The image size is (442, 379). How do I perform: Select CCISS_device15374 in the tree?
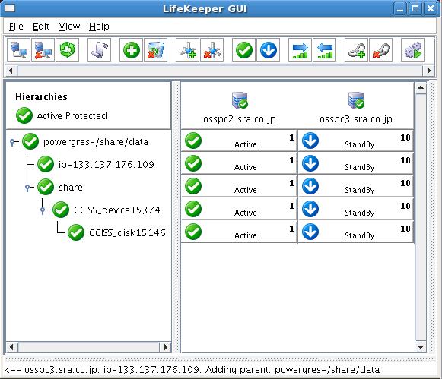coord(117,210)
